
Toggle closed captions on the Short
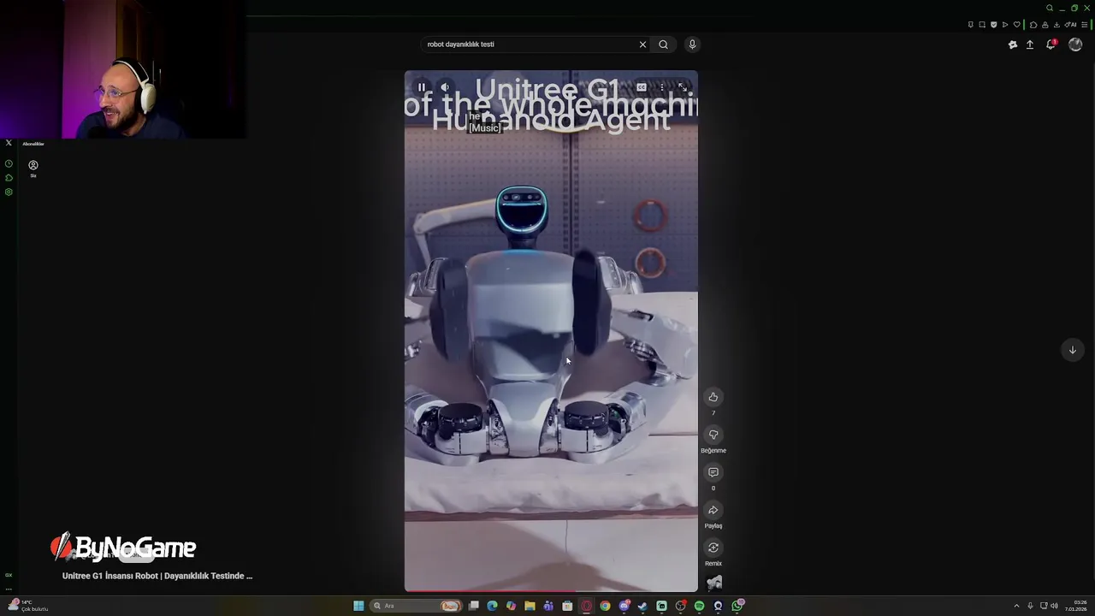[642, 87]
